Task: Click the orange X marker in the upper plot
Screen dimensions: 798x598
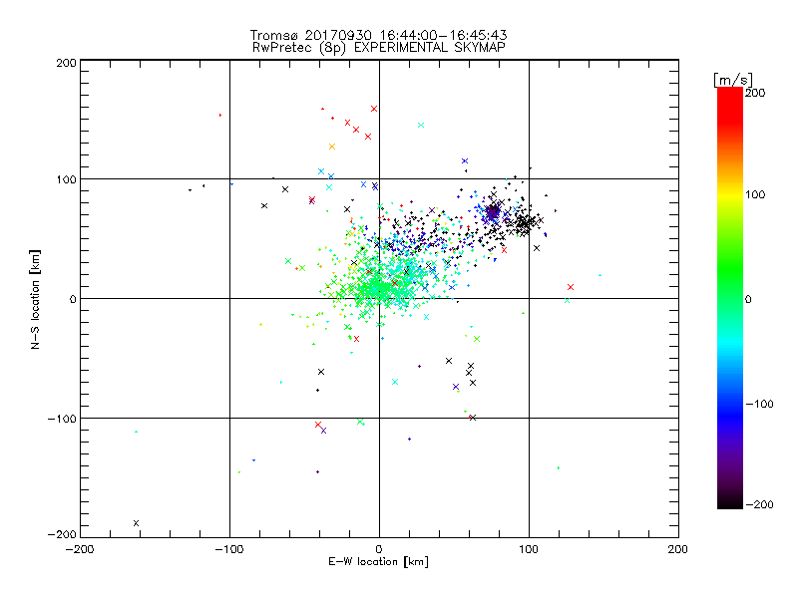Action: (x=332, y=147)
